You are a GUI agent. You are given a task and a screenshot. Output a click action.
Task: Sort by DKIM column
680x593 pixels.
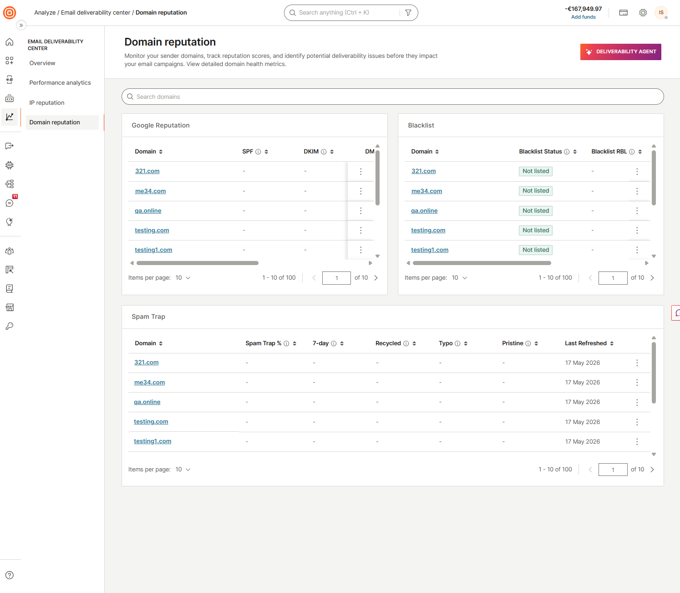(x=332, y=152)
